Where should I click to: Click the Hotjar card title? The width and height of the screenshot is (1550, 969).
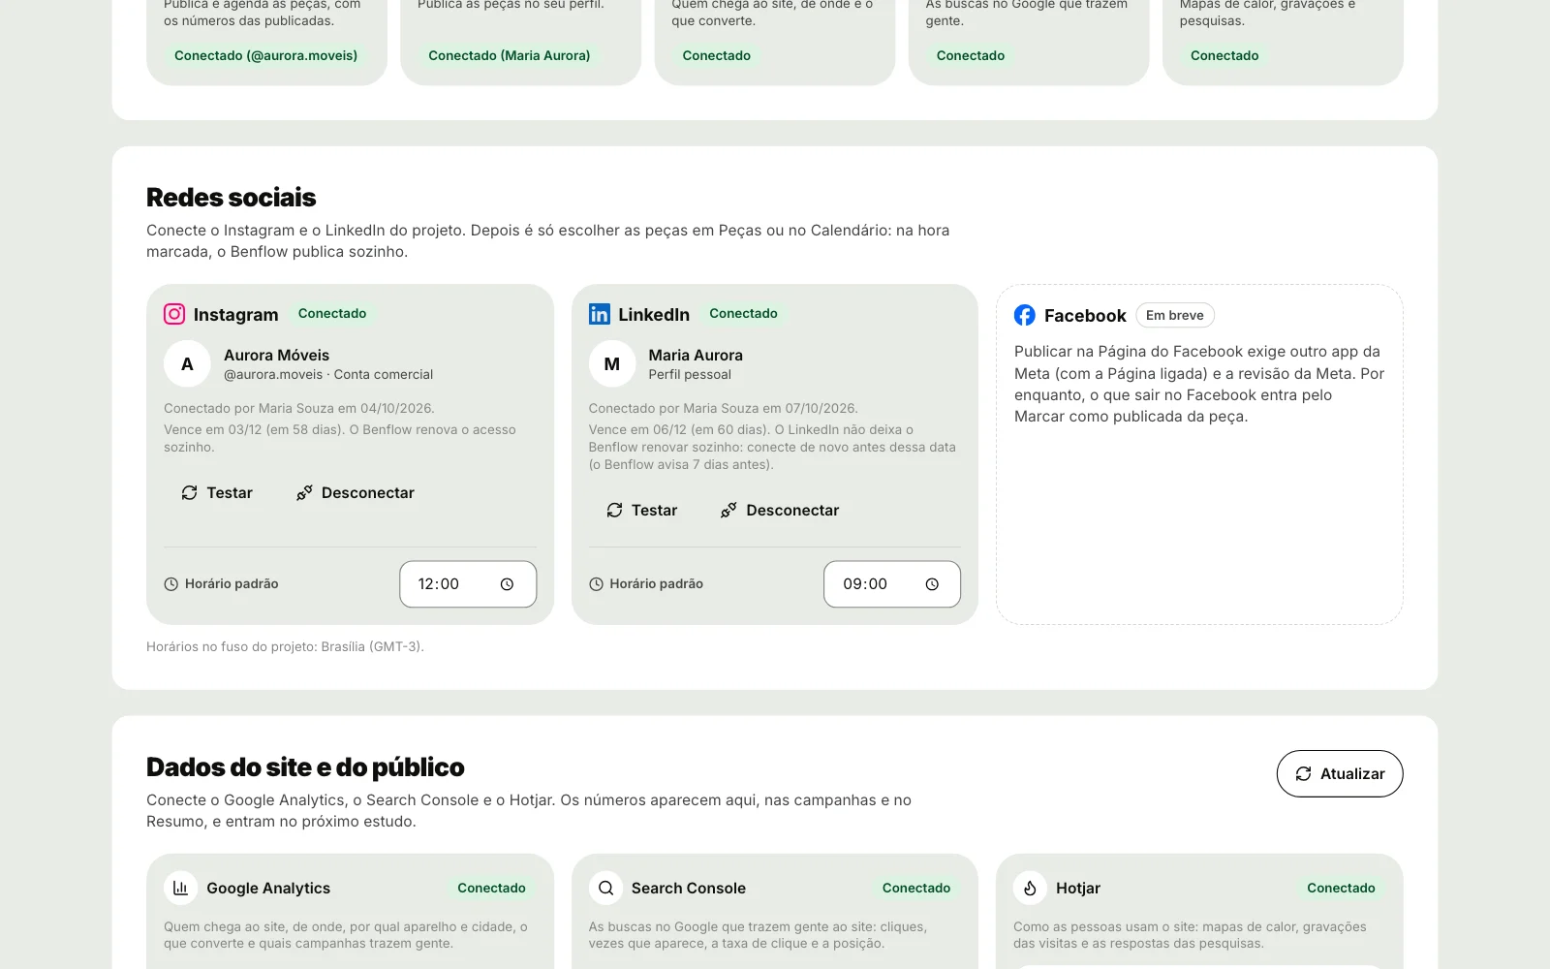click(x=1078, y=888)
